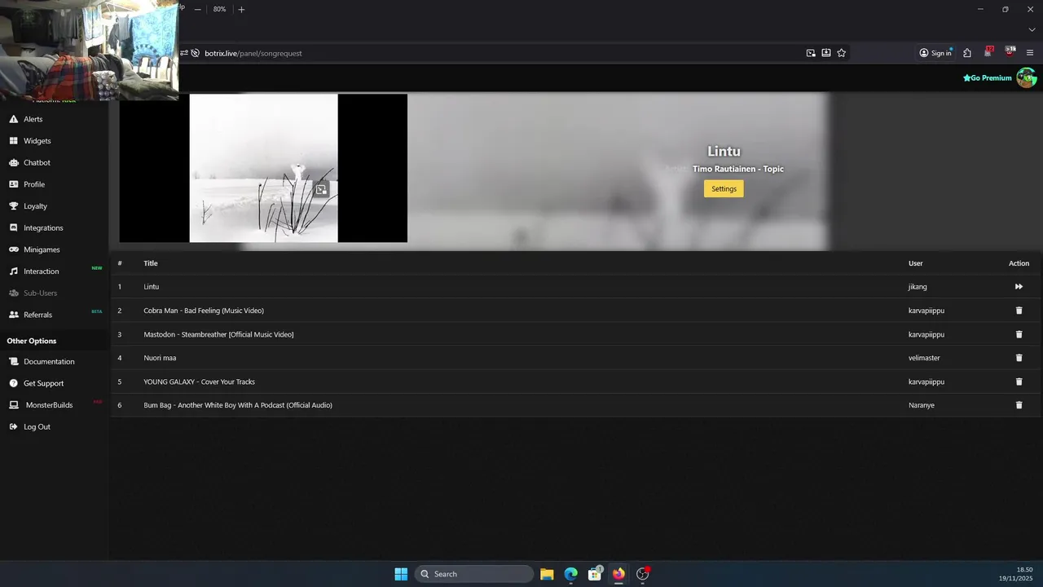Click the Lintu video thumbnail
This screenshot has height=587, width=1043.
click(263, 168)
